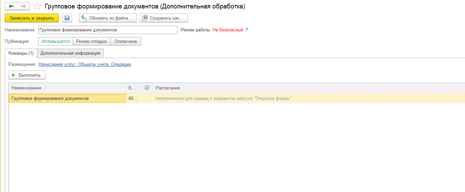Run the command with Выполнить
The image size is (465, 192).
27,75
